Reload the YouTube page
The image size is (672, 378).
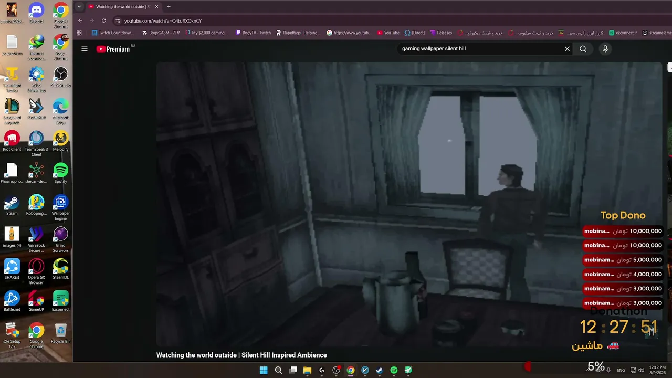(104, 21)
